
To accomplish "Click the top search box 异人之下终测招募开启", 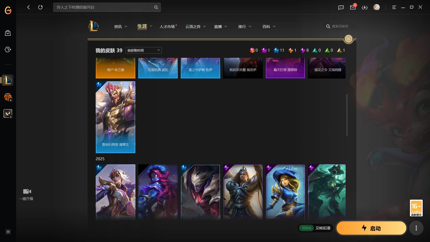I will [107, 7].
